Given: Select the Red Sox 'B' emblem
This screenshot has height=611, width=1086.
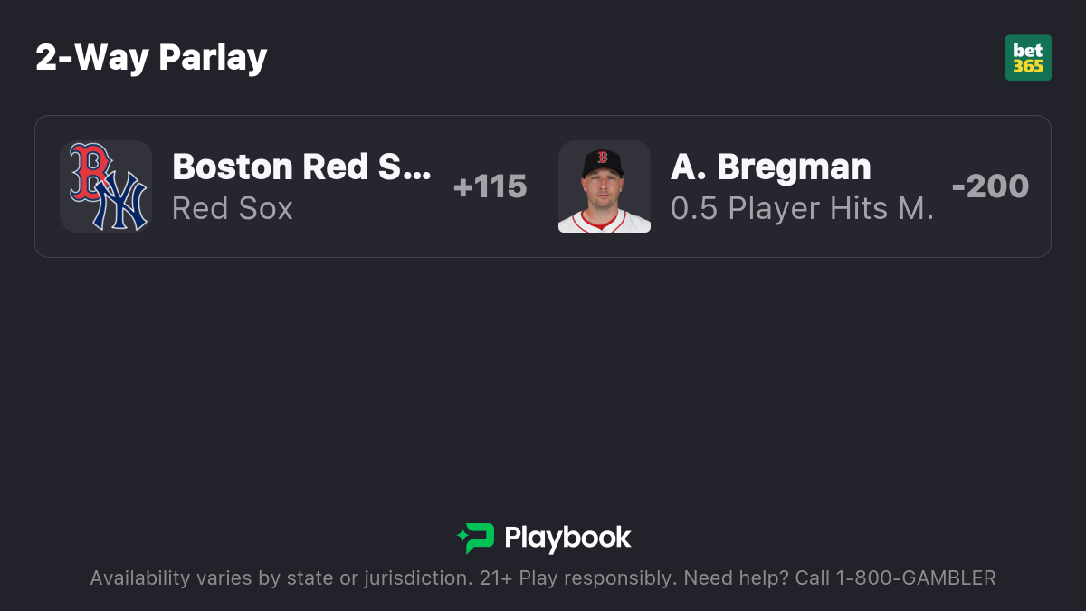Looking at the screenshot, I should [90, 171].
